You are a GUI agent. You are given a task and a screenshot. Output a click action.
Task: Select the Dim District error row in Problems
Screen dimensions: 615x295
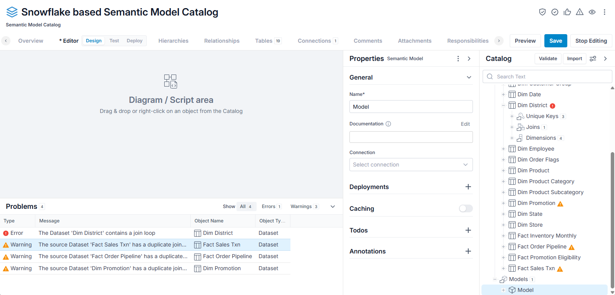145,233
